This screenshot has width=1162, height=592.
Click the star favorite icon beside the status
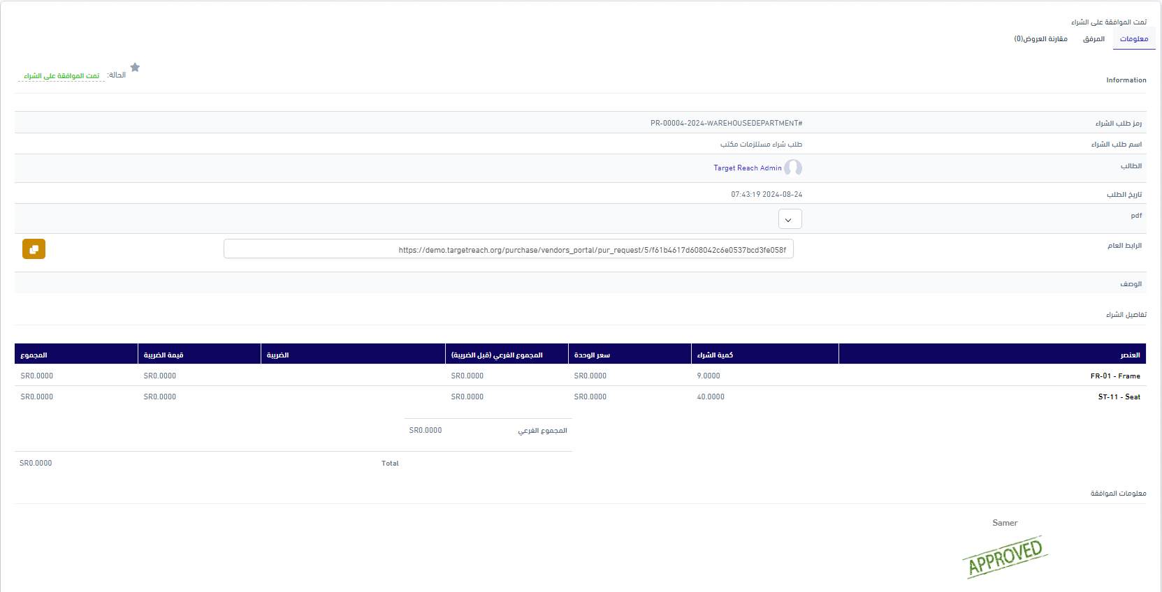coord(135,68)
